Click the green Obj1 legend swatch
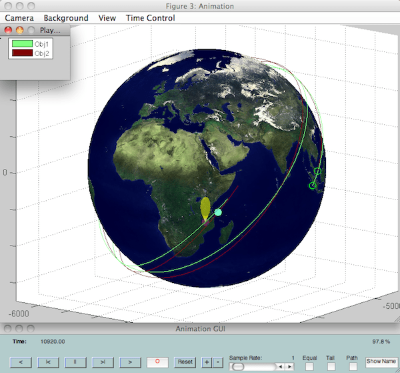Screen dimensions: 400x373 tap(22, 43)
